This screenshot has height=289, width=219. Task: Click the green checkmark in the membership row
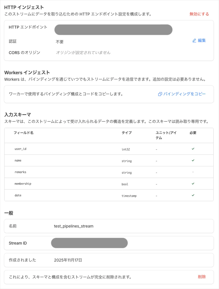(193, 184)
